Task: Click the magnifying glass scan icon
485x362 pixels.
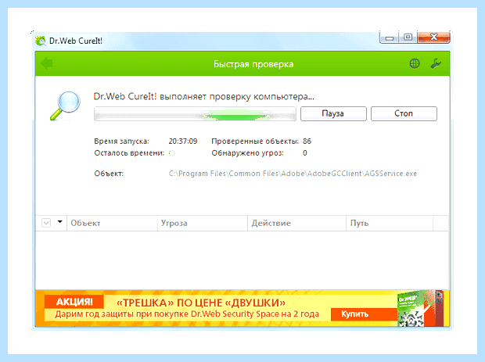Action: click(x=65, y=106)
